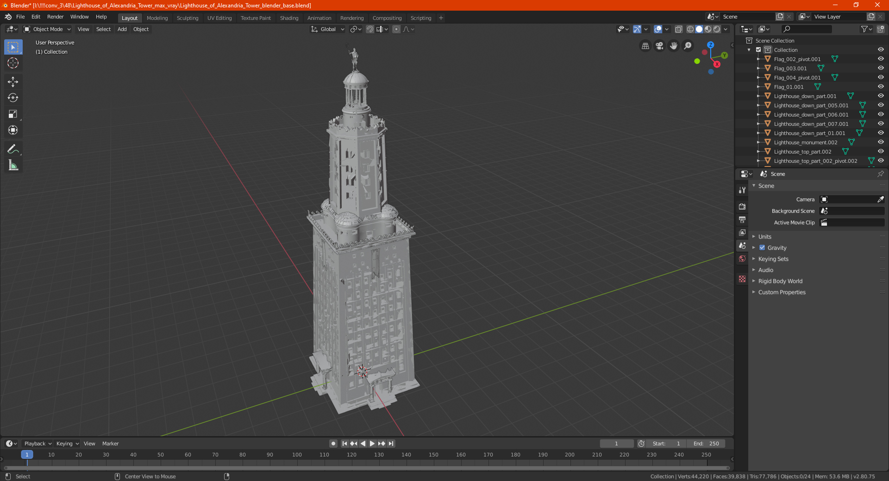Image resolution: width=889 pixels, height=481 pixels.
Task: Toggle auto keying record button
Action: click(x=333, y=444)
